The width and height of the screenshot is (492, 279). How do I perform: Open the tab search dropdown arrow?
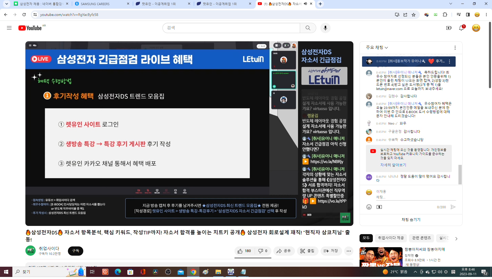[7, 4]
